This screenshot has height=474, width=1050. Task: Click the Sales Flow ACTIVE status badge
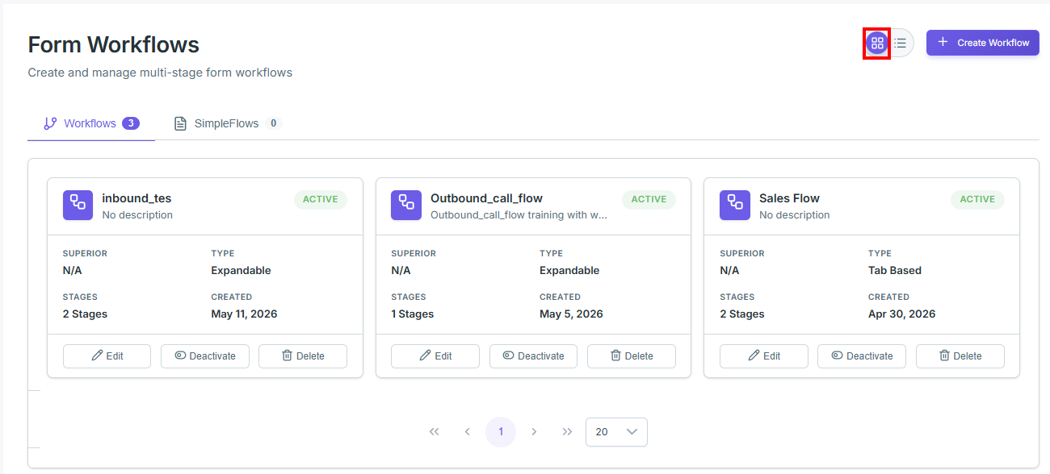pos(977,200)
